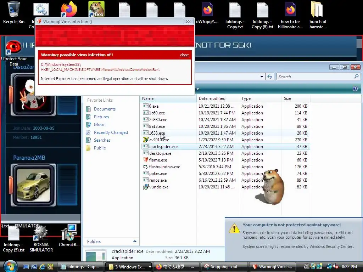Open bunch of hamsters folder
The width and height of the screenshot is (363, 272).
click(x=318, y=15)
